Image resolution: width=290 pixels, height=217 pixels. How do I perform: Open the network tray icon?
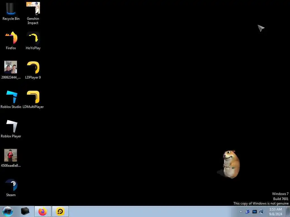click(x=248, y=212)
